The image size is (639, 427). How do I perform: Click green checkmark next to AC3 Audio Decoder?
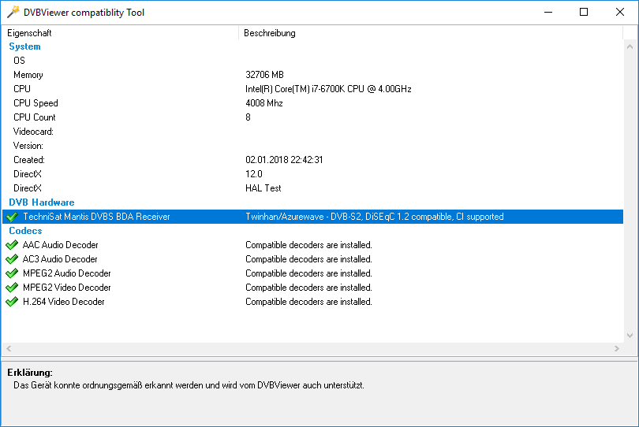12,259
